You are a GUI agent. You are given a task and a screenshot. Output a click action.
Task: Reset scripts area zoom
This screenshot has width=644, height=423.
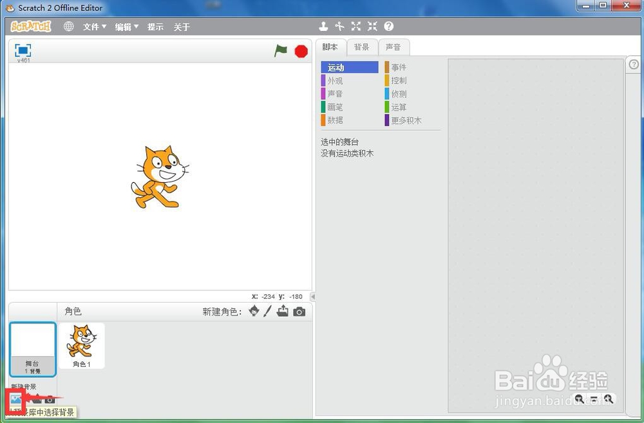(594, 399)
